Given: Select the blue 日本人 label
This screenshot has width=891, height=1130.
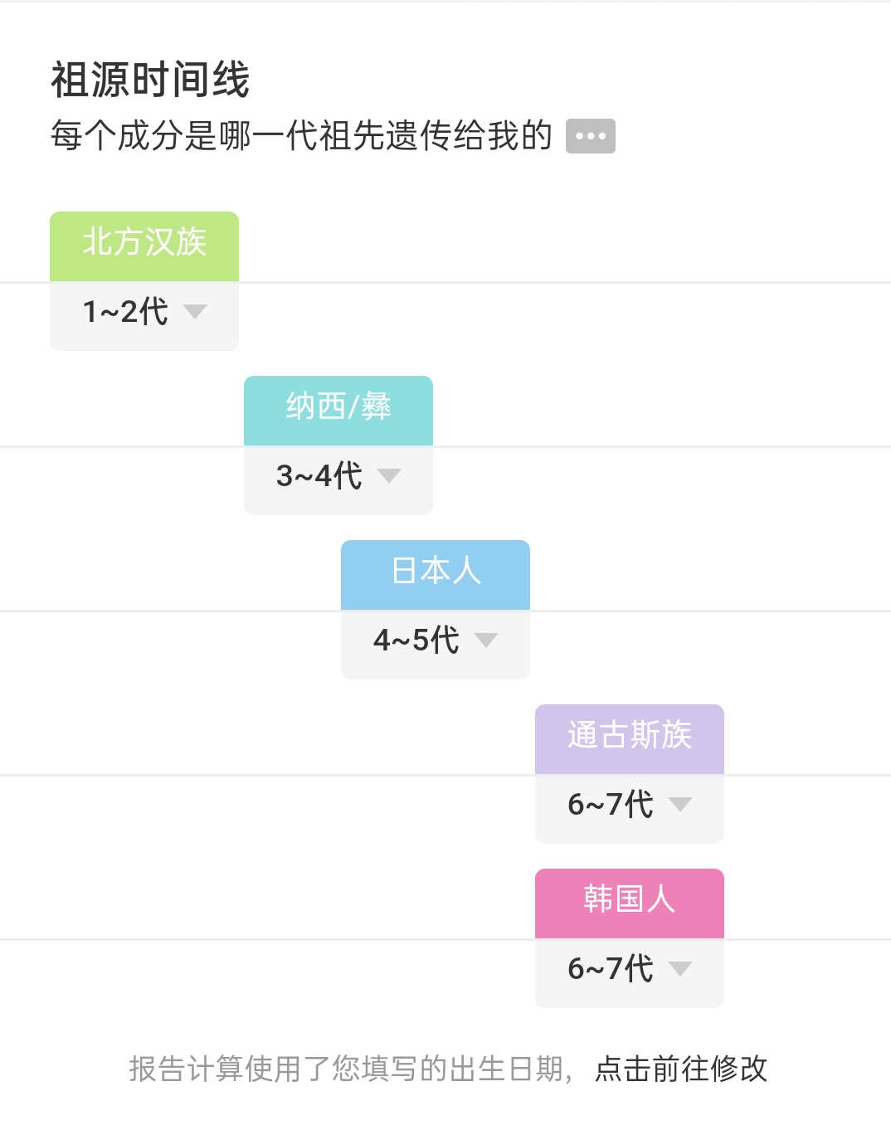Looking at the screenshot, I should click(436, 575).
